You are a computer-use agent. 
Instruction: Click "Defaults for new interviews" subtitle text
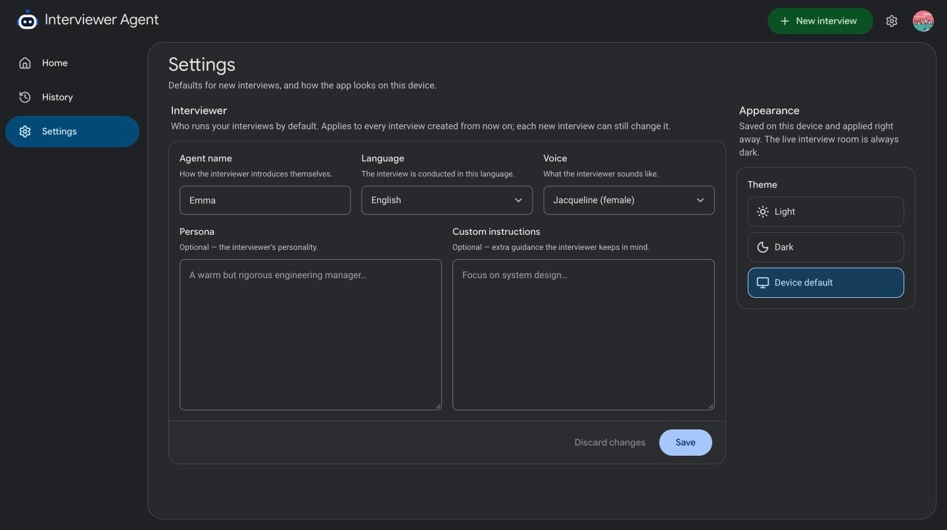(303, 85)
